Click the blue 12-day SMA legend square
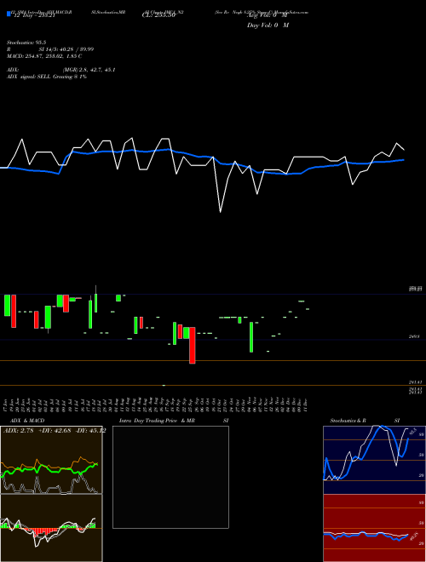Image resolution: width=426 pixels, height=562 pixels. point(9,14)
